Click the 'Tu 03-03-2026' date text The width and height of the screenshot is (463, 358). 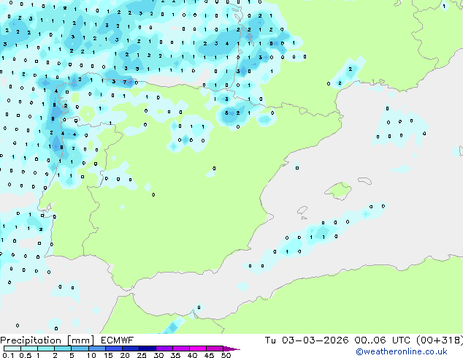pyautogui.click(x=307, y=340)
